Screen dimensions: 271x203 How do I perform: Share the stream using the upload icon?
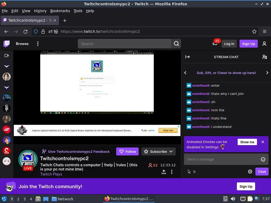pos(164,172)
